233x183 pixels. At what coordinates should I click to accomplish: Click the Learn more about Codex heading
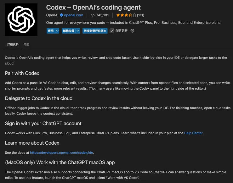click(32, 143)
